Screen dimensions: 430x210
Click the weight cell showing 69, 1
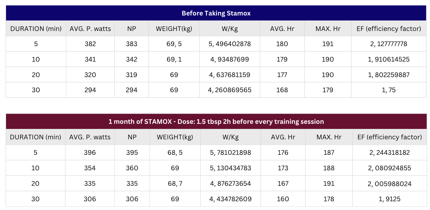tap(174, 59)
